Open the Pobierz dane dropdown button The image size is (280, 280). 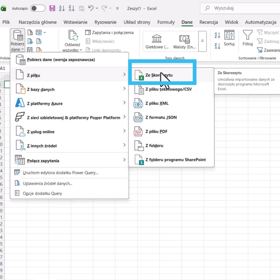coord(17,40)
